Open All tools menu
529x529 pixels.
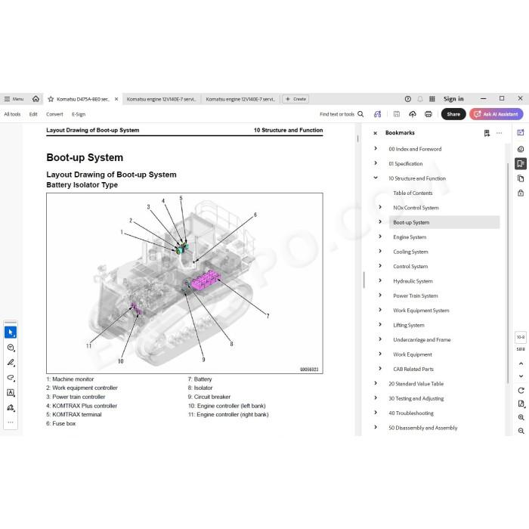pyautogui.click(x=12, y=114)
